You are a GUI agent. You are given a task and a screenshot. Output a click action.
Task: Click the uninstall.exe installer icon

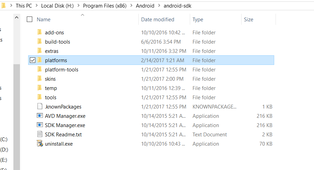[x=39, y=144]
